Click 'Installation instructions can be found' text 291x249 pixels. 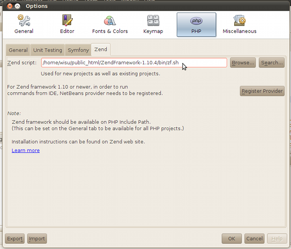tap(78, 142)
